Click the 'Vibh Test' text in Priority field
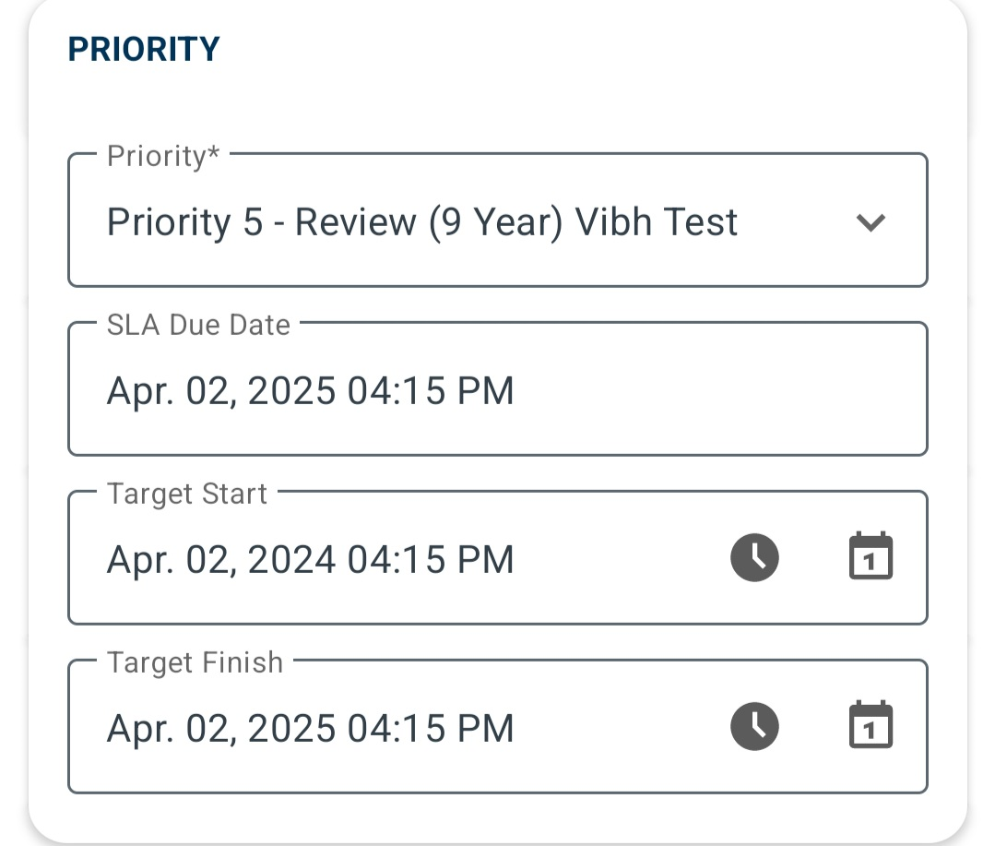The height and width of the screenshot is (846, 995). (x=657, y=222)
